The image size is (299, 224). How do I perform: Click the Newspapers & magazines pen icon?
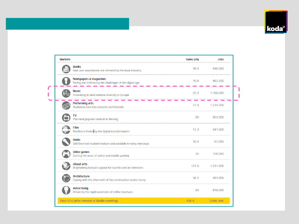coord(66,81)
